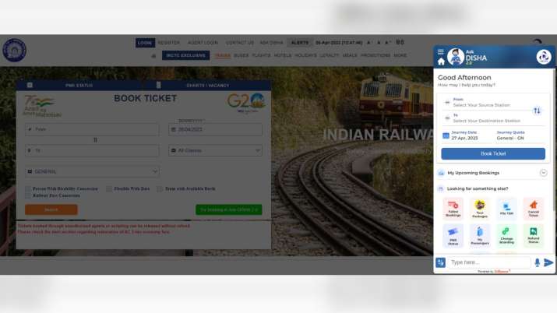
Task: Expand the My Upcoming Bookings section
Action: [x=543, y=173]
